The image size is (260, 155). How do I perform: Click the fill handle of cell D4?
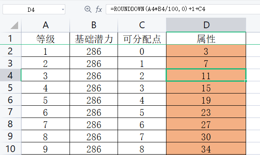click(x=246, y=81)
